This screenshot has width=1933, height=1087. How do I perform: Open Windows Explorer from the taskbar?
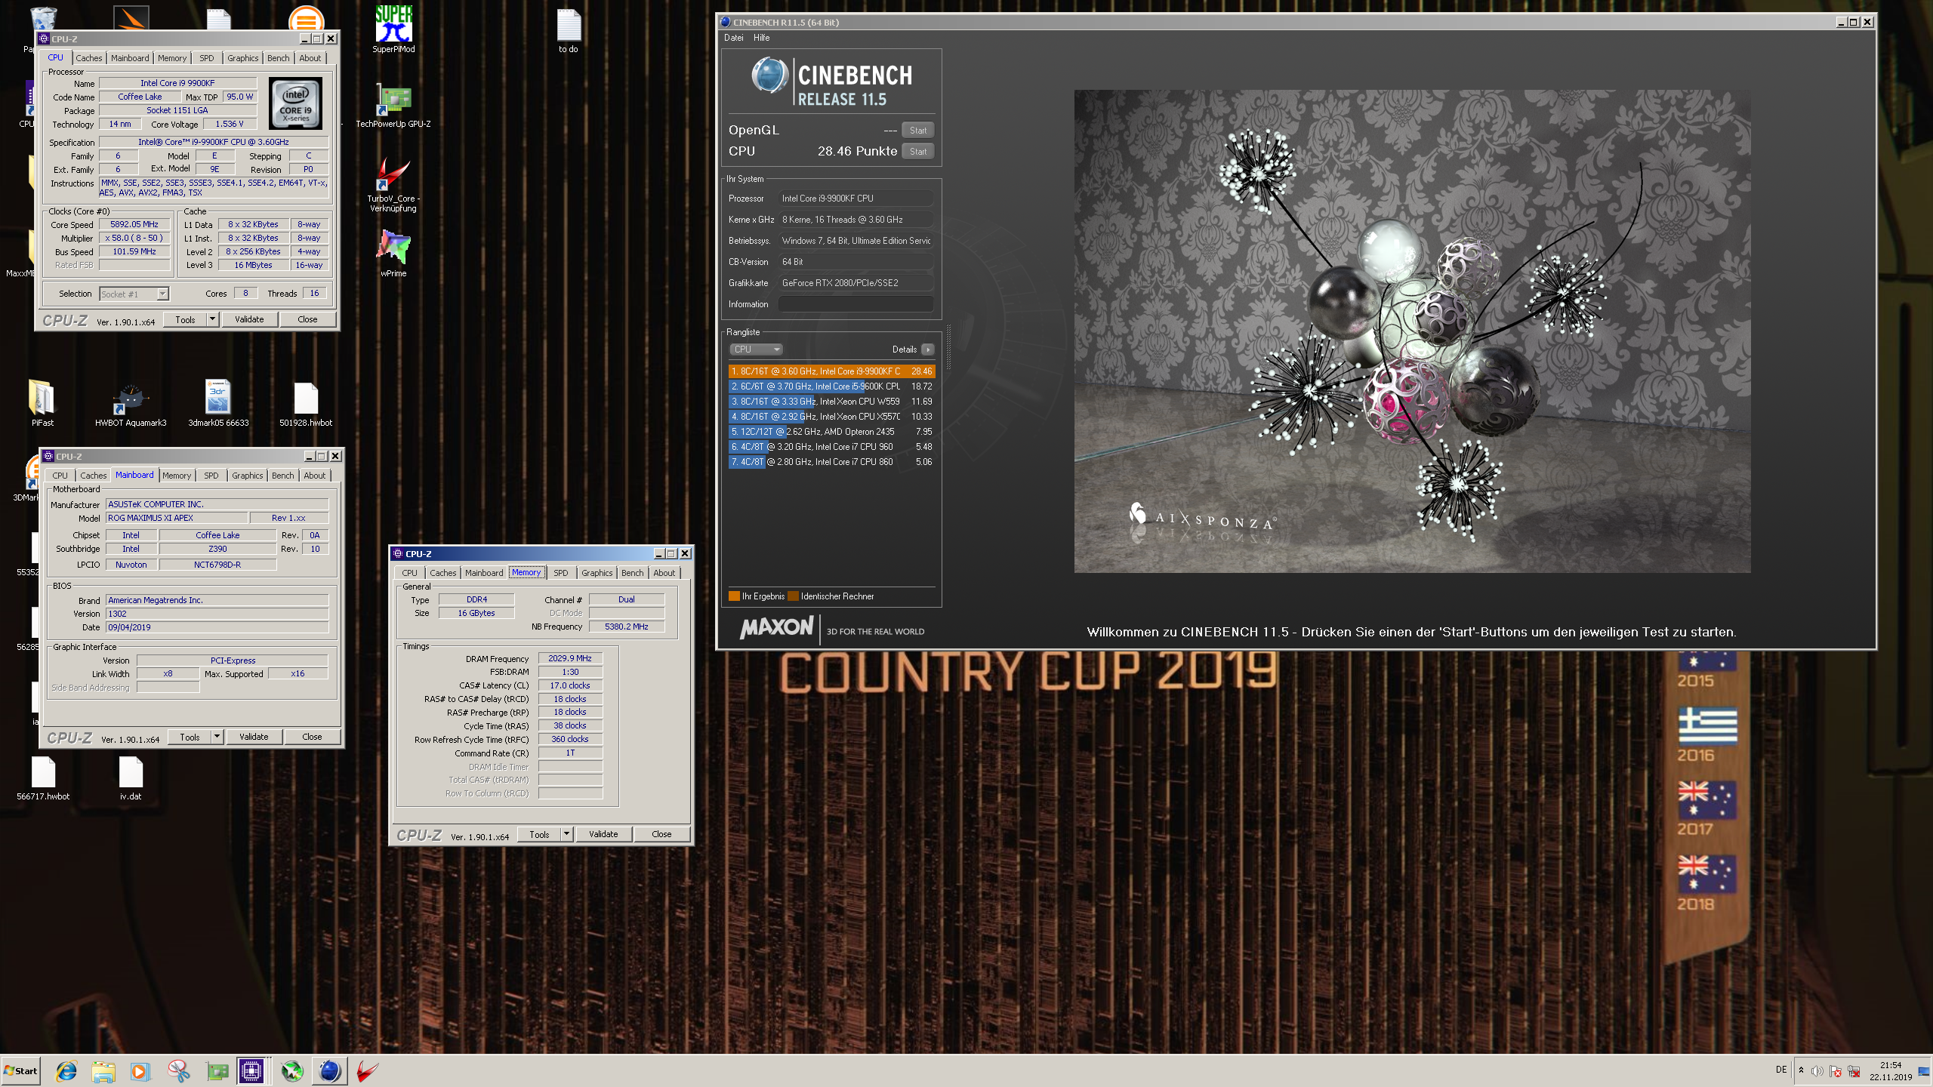(103, 1070)
